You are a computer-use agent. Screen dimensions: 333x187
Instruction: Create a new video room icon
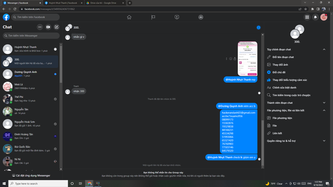coord(48,27)
